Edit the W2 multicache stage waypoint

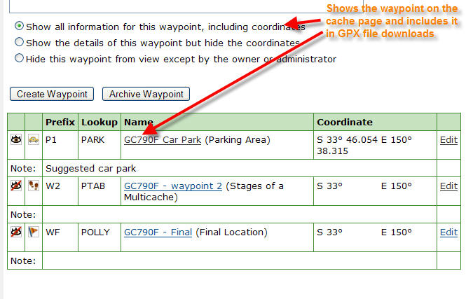[x=448, y=186]
